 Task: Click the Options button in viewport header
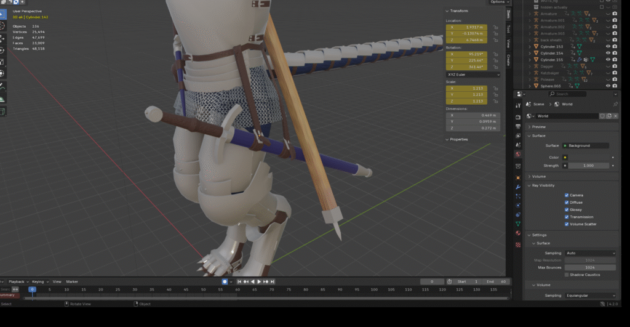(496, 2)
